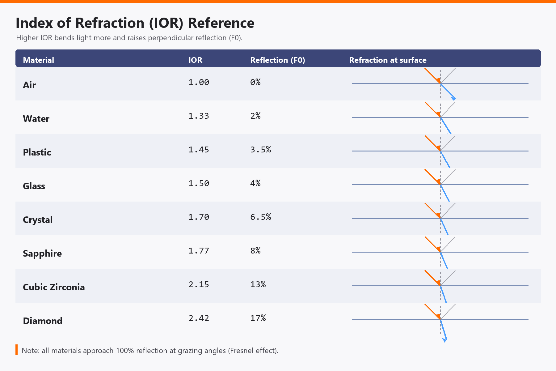Click the Air refraction diagram
The image size is (556, 371).
[x=440, y=84]
